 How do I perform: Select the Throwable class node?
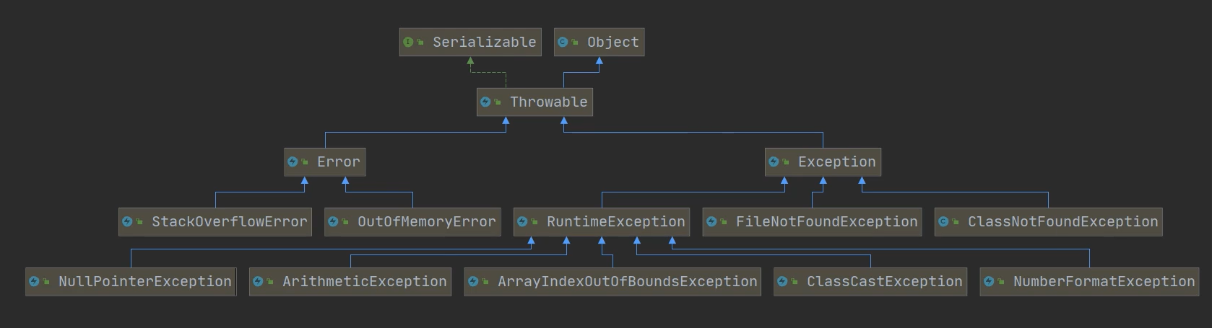click(x=534, y=102)
